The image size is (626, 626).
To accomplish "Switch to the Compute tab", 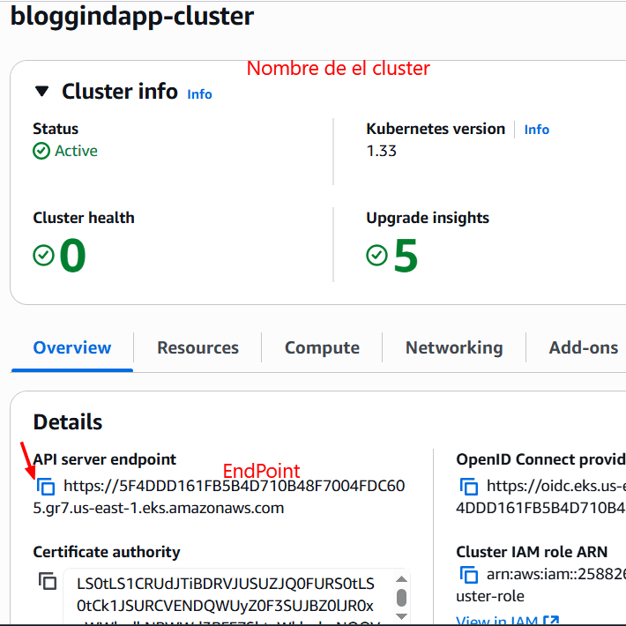I will [322, 347].
